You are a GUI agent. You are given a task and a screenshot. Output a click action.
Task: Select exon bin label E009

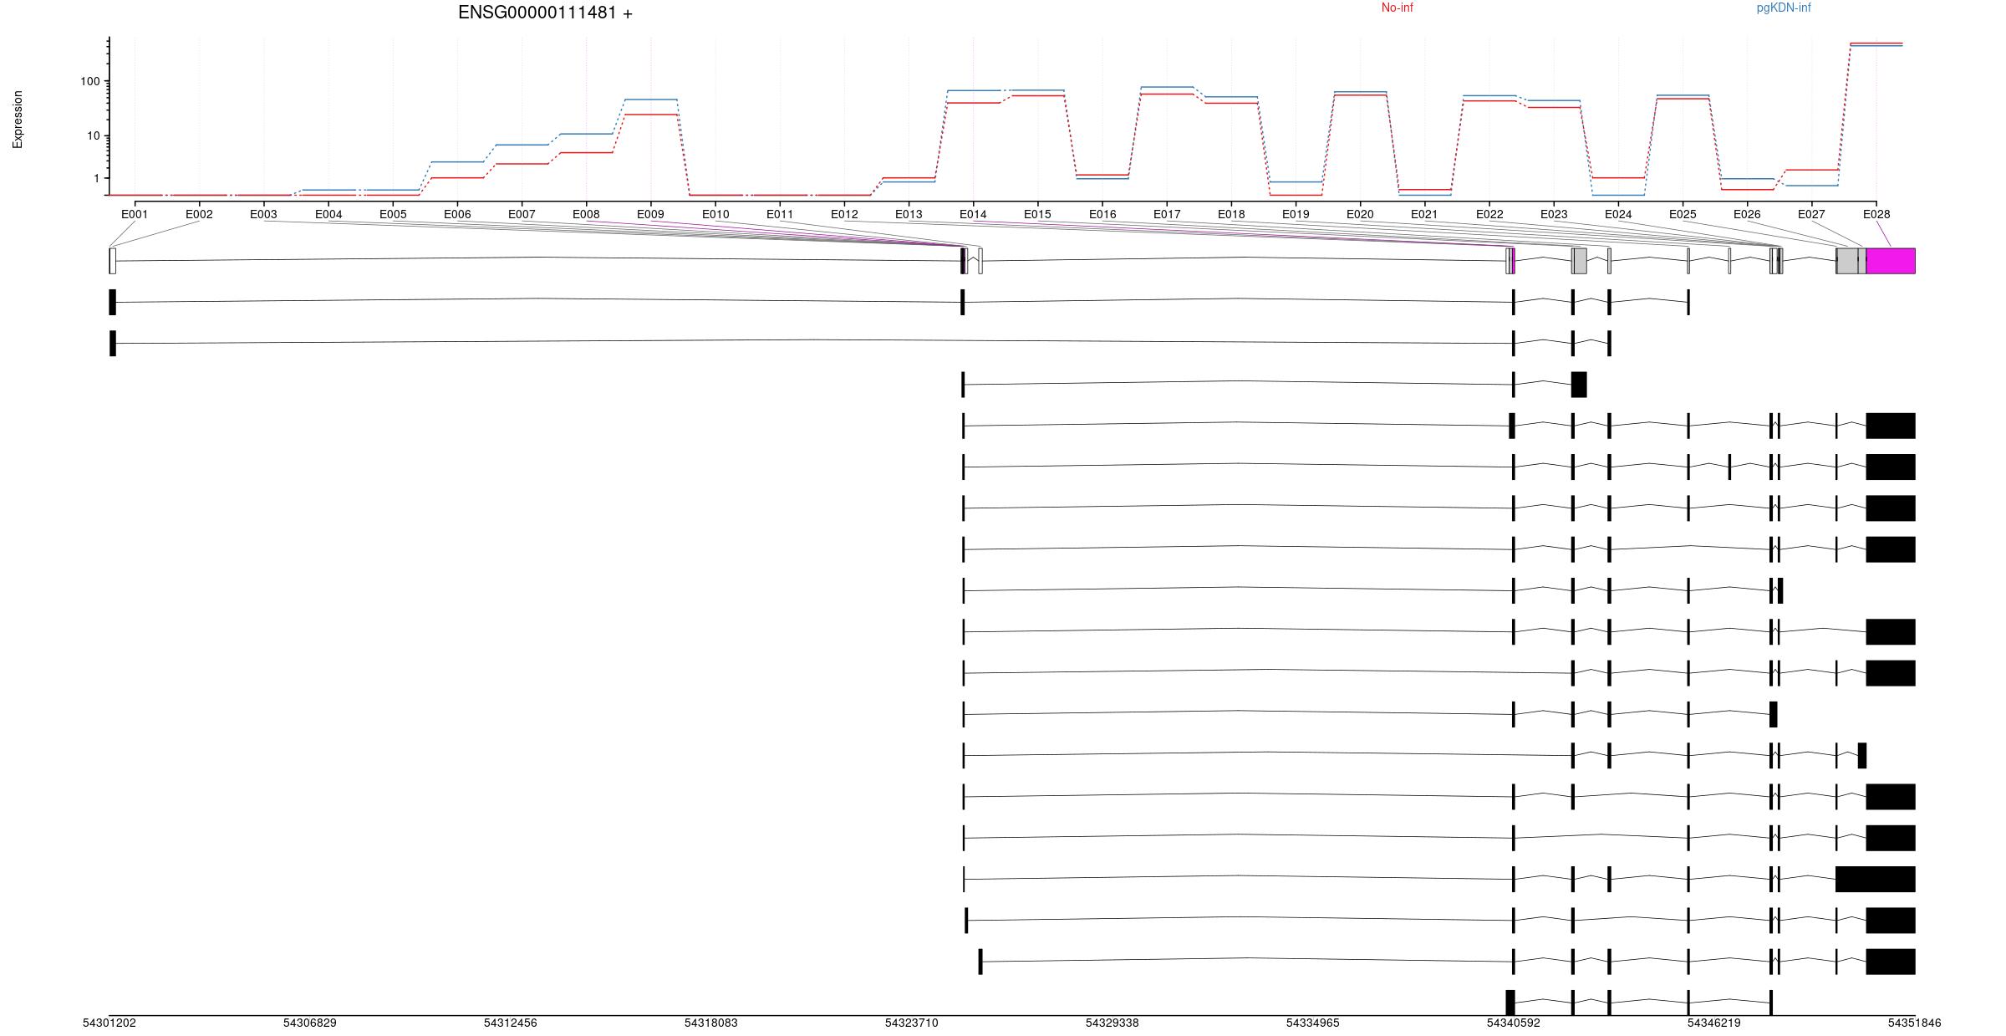point(650,214)
